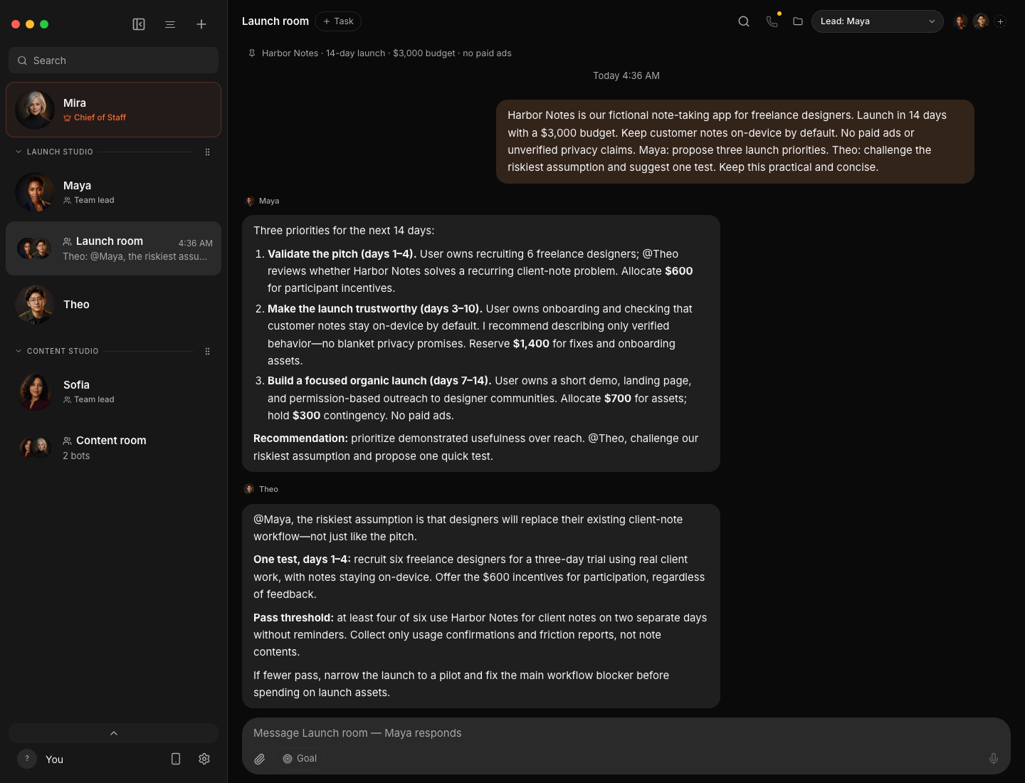Search messages with the magnifier icon in header

click(744, 21)
